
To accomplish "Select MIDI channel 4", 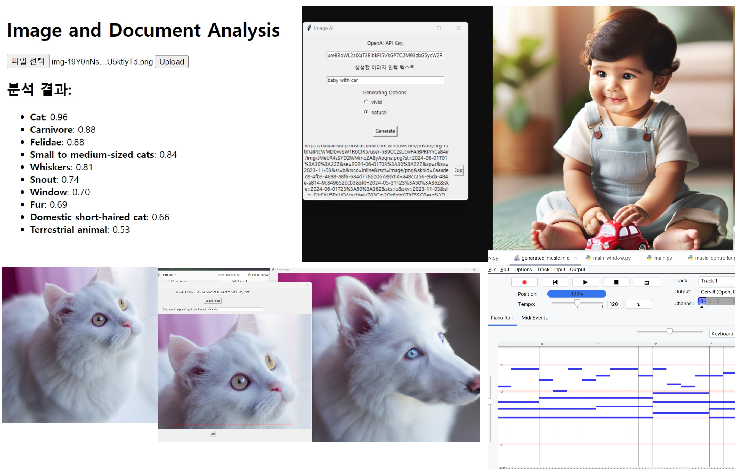I will point(726,301).
